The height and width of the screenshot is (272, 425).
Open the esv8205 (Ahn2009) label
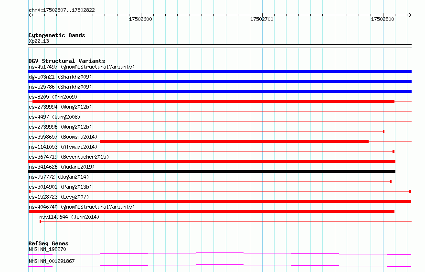tap(53, 97)
